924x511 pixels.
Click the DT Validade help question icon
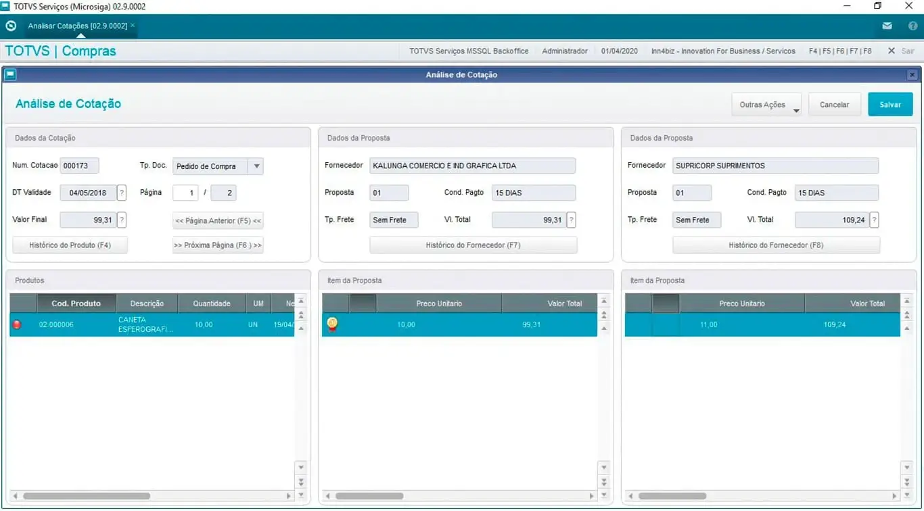point(122,193)
